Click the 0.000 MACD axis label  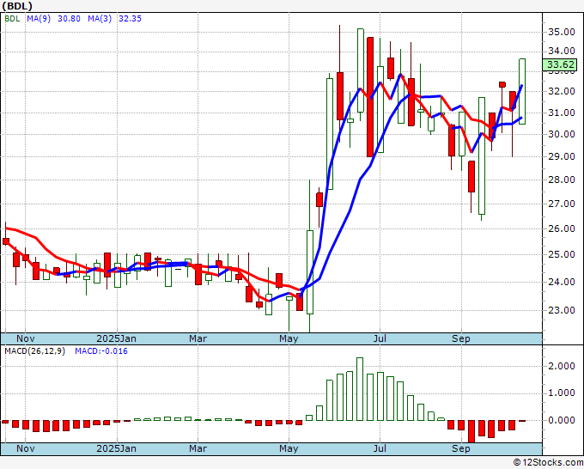click(562, 421)
